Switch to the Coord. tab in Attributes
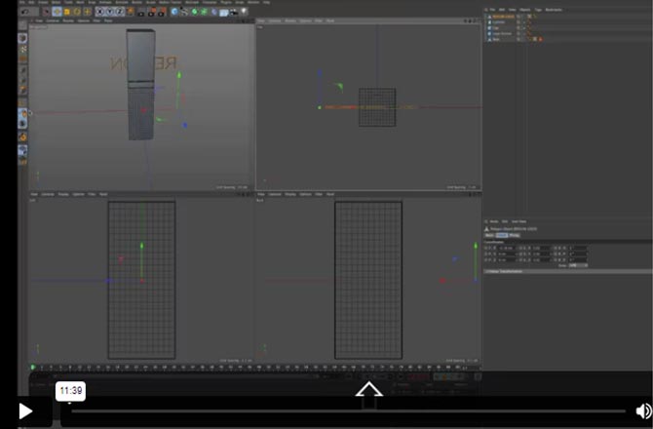 (502, 235)
